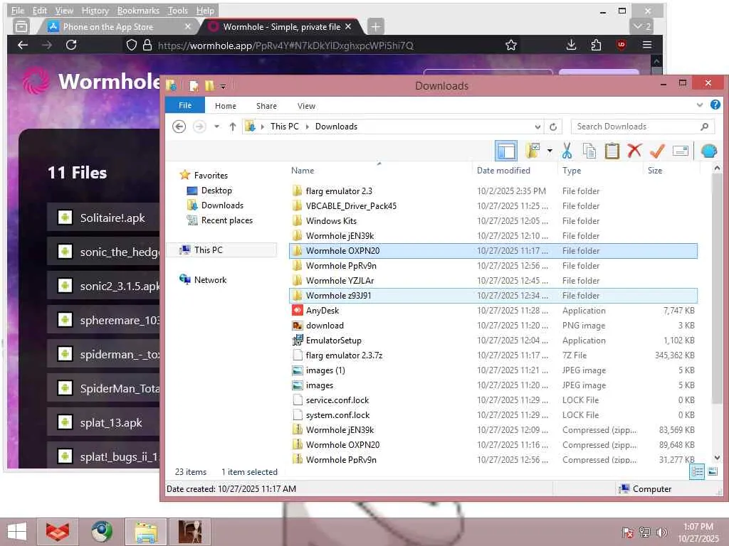Click the Explorer up-one-level arrow

coord(233,127)
